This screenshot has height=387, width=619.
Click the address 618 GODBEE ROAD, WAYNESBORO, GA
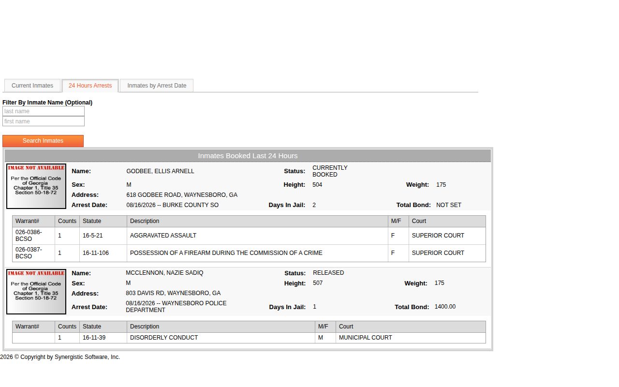coord(182,195)
